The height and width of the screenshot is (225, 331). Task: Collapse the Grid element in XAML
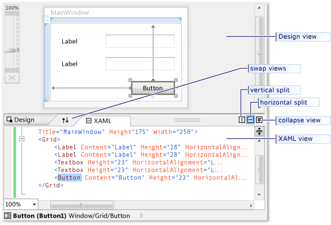[22, 139]
